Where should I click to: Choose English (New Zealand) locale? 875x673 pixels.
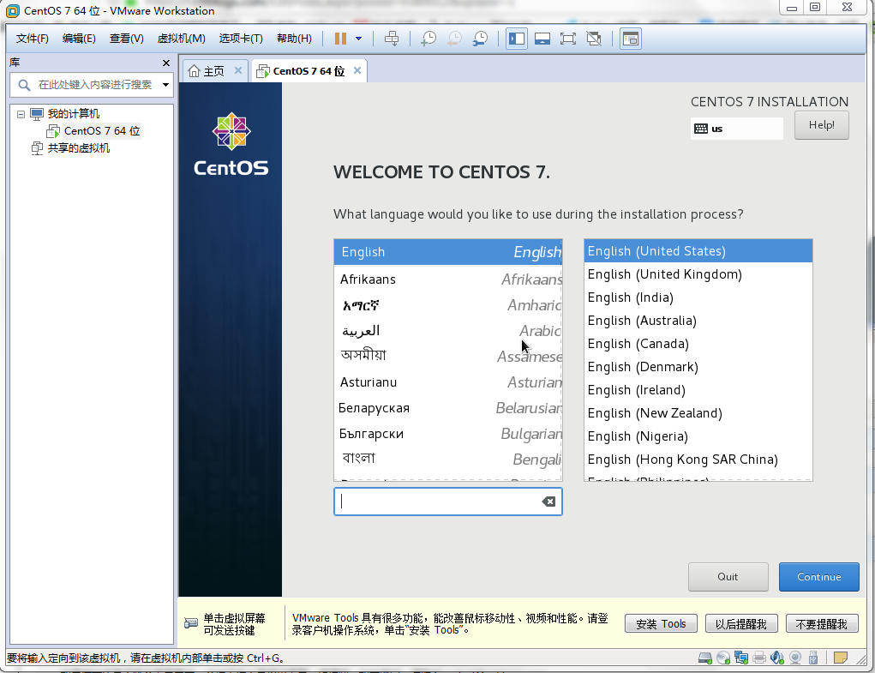[698, 413]
